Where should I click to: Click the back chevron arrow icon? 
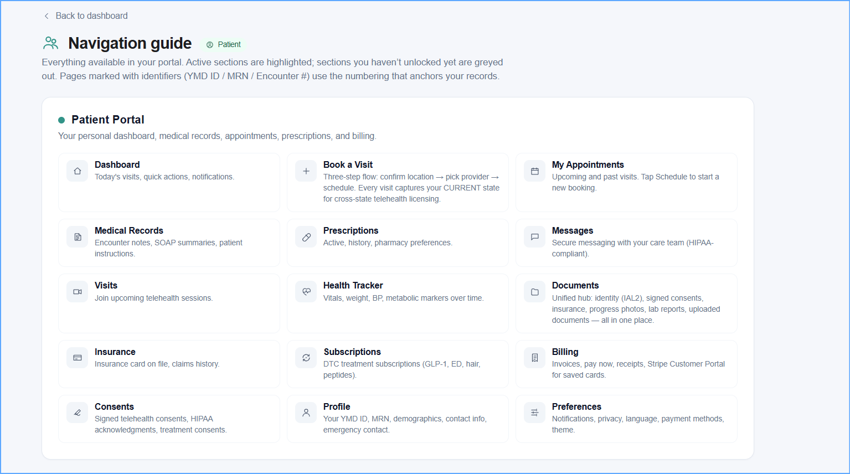coord(47,16)
